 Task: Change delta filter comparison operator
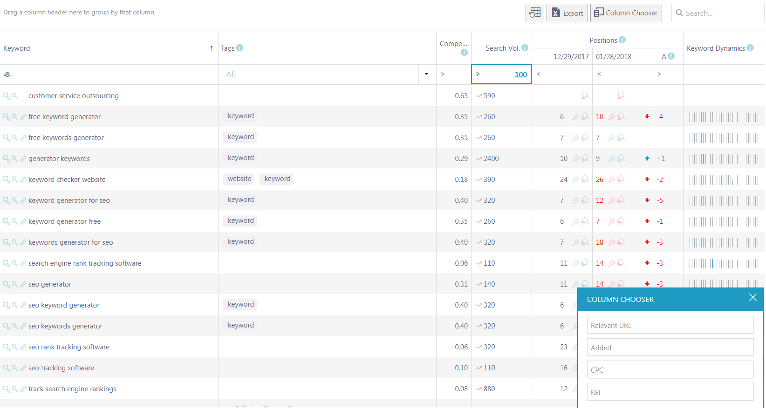click(x=659, y=74)
